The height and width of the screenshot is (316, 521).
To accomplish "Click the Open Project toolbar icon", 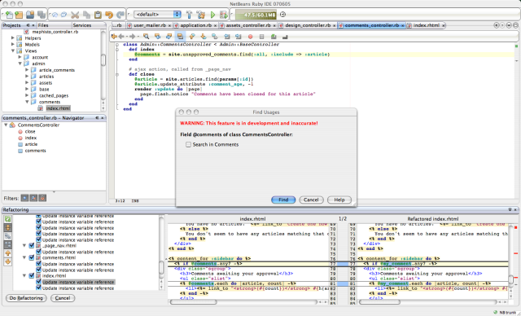I will click(x=30, y=15).
